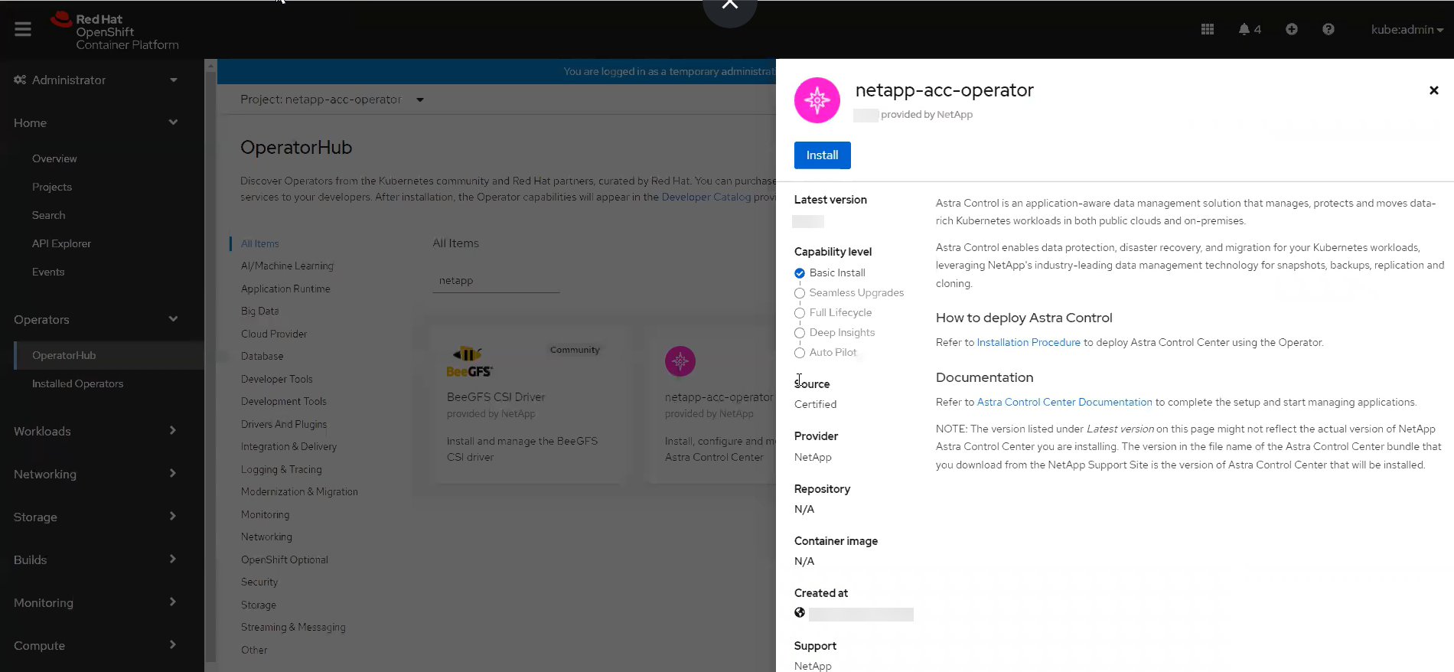The image size is (1454, 672).
Task: Select the Storage category in OperatorHub
Action: 259,605
